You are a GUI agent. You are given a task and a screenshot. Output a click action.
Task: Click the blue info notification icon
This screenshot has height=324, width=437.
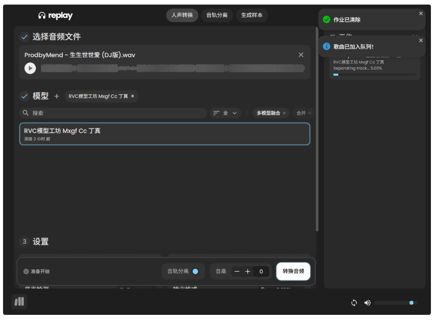point(326,46)
